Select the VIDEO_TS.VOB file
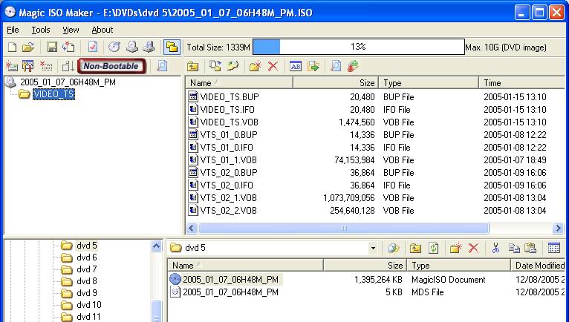 point(230,122)
